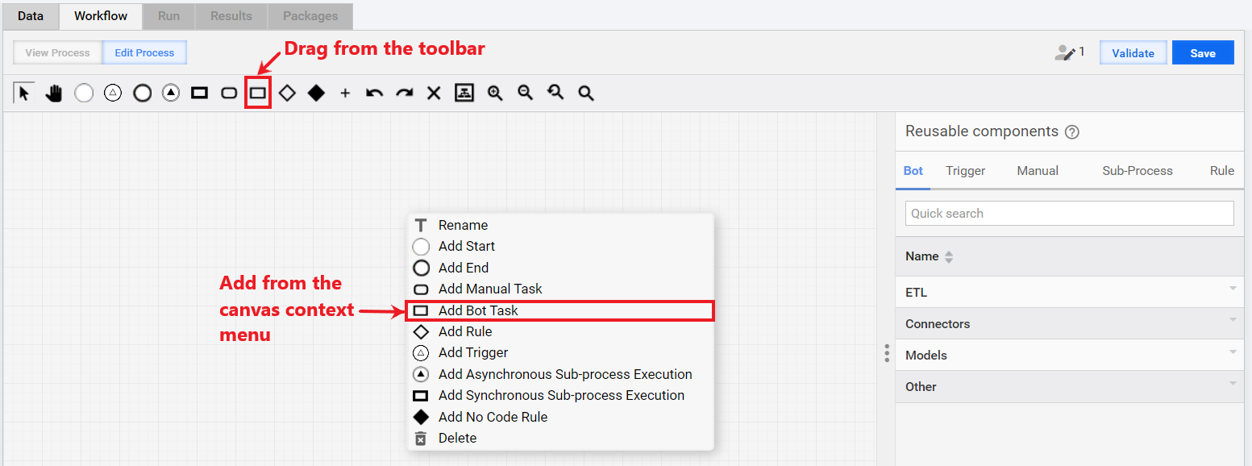Switch to View Process mode
Screen dimensions: 1252x466
[x=58, y=52]
